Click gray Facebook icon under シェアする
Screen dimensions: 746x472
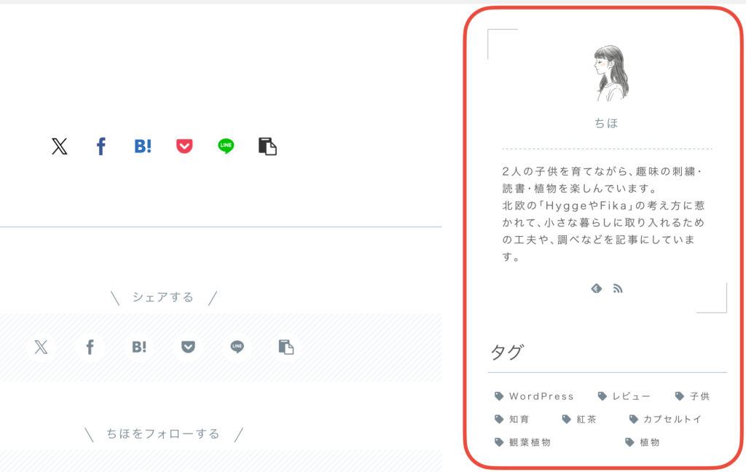[x=90, y=347]
